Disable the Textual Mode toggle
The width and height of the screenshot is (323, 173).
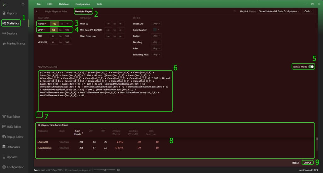tap(311, 67)
